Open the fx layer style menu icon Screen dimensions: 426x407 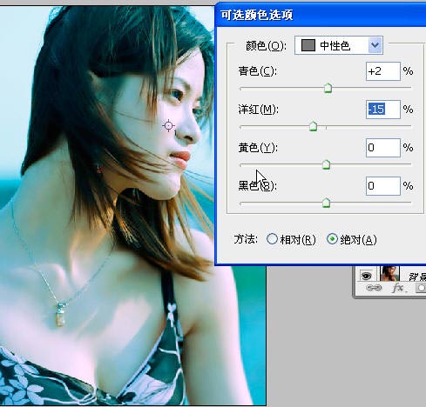pos(398,288)
